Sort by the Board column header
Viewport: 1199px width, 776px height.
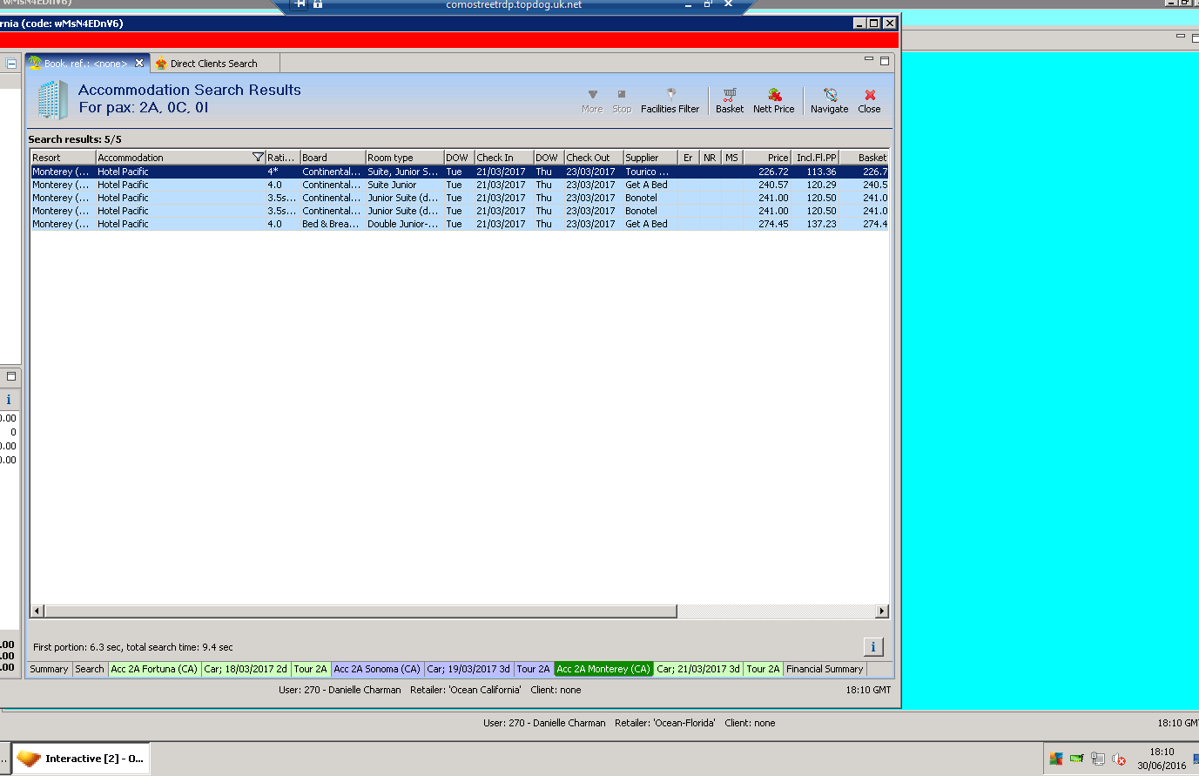333,158
